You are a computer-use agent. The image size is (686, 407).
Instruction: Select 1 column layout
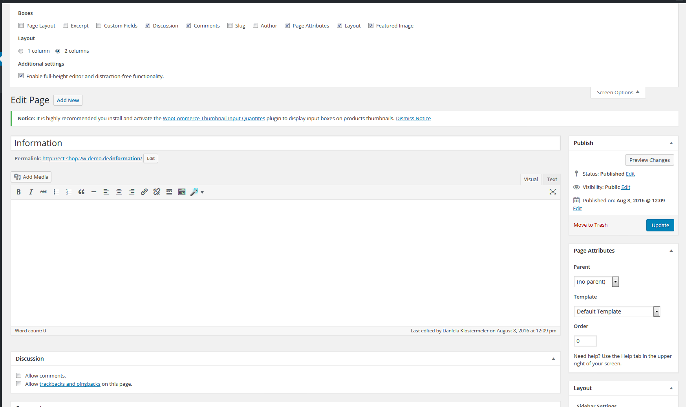(21, 51)
